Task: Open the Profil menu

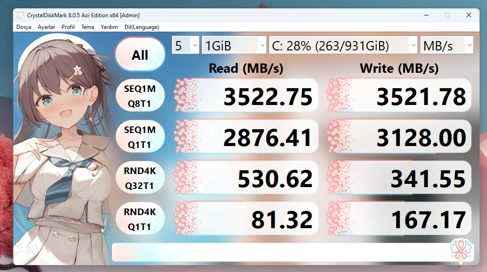Action: [68, 27]
